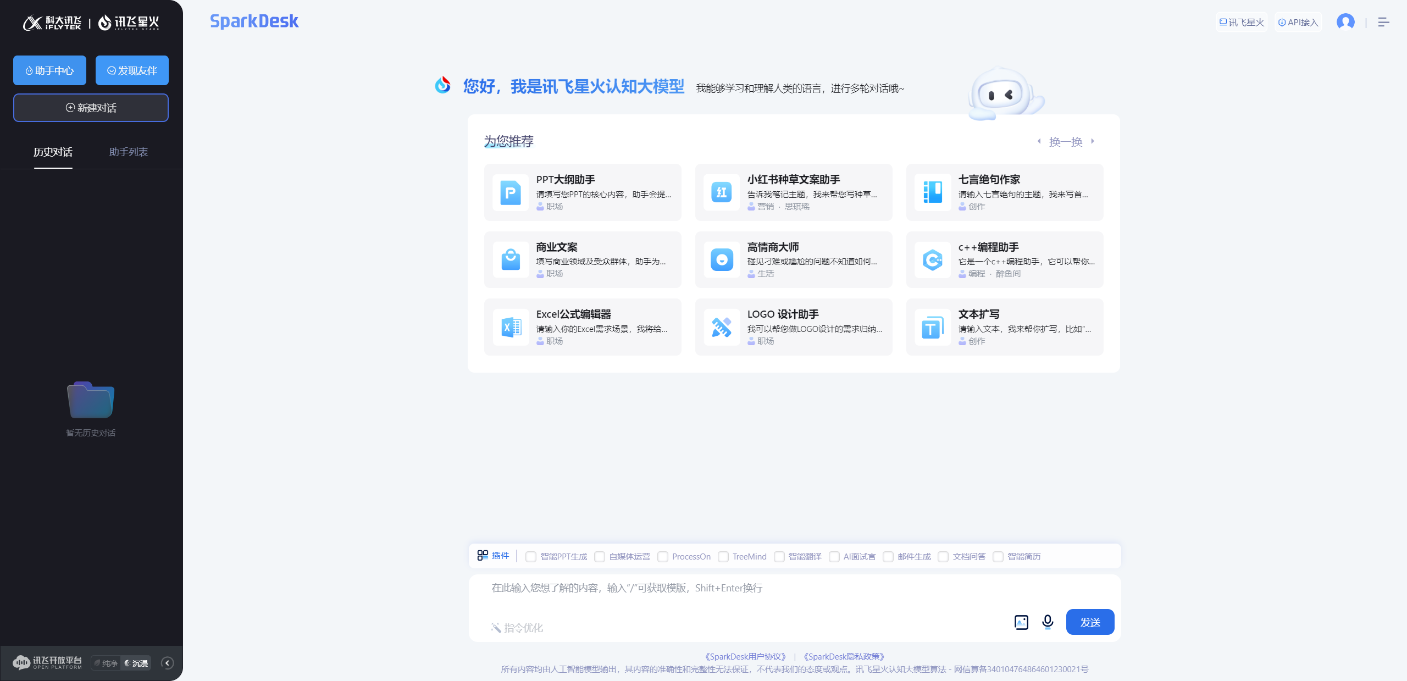
Task: Switch to the 历史对话 tab
Action: (x=53, y=152)
